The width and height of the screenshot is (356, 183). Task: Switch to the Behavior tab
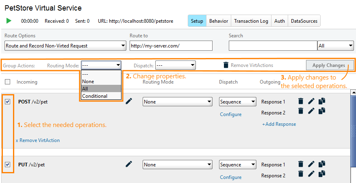click(x=219, y=21)
